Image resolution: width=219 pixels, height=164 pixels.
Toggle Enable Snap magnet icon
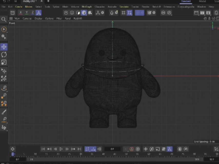coord(112,13)
